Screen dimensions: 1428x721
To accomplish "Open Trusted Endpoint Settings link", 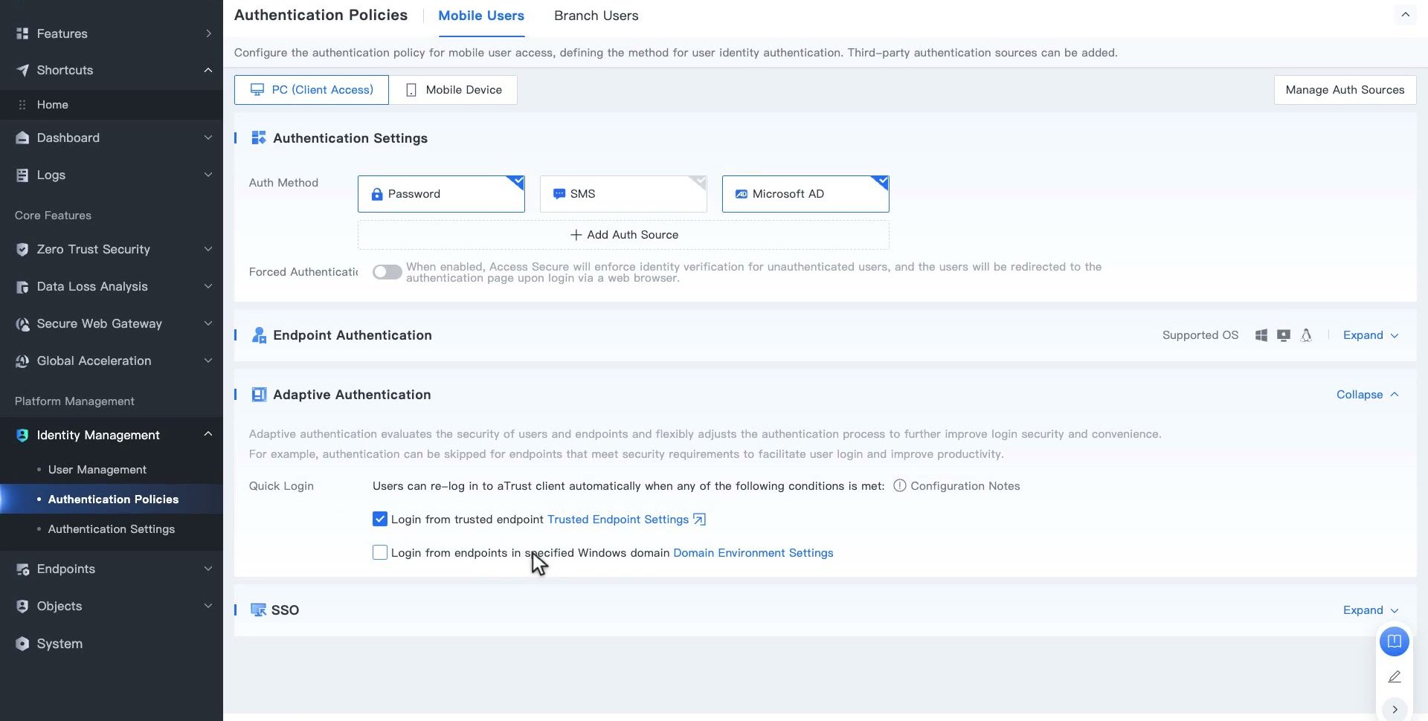I will 625,520.
